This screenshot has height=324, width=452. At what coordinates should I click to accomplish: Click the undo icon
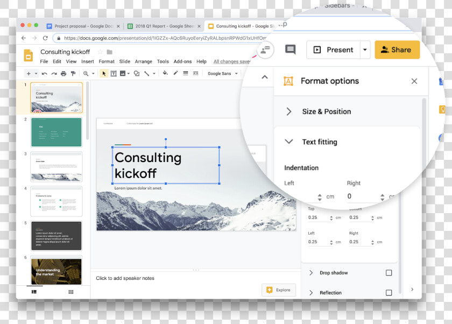44,74
